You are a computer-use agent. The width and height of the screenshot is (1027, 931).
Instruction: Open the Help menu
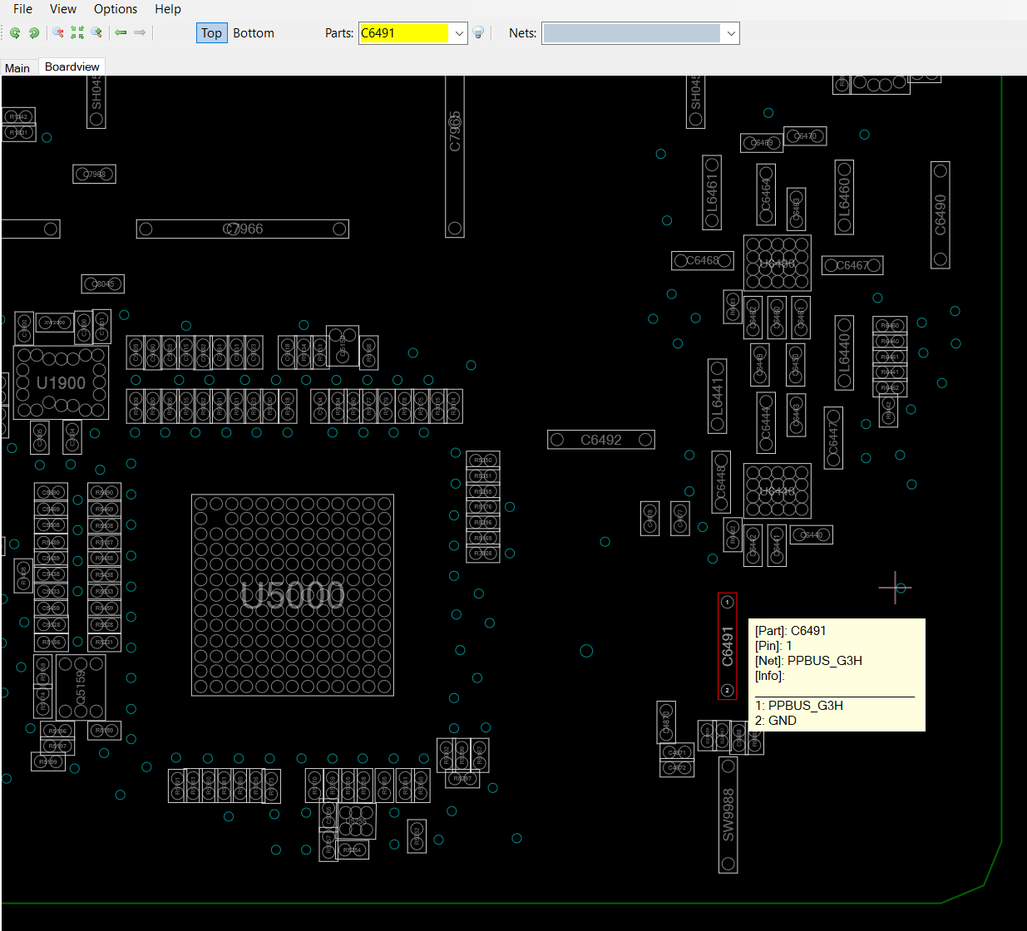tap(168, 9)
